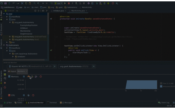Debug the app with the bug icon
Viewport: 175px width, 109px height.
[x=69, y=3]
